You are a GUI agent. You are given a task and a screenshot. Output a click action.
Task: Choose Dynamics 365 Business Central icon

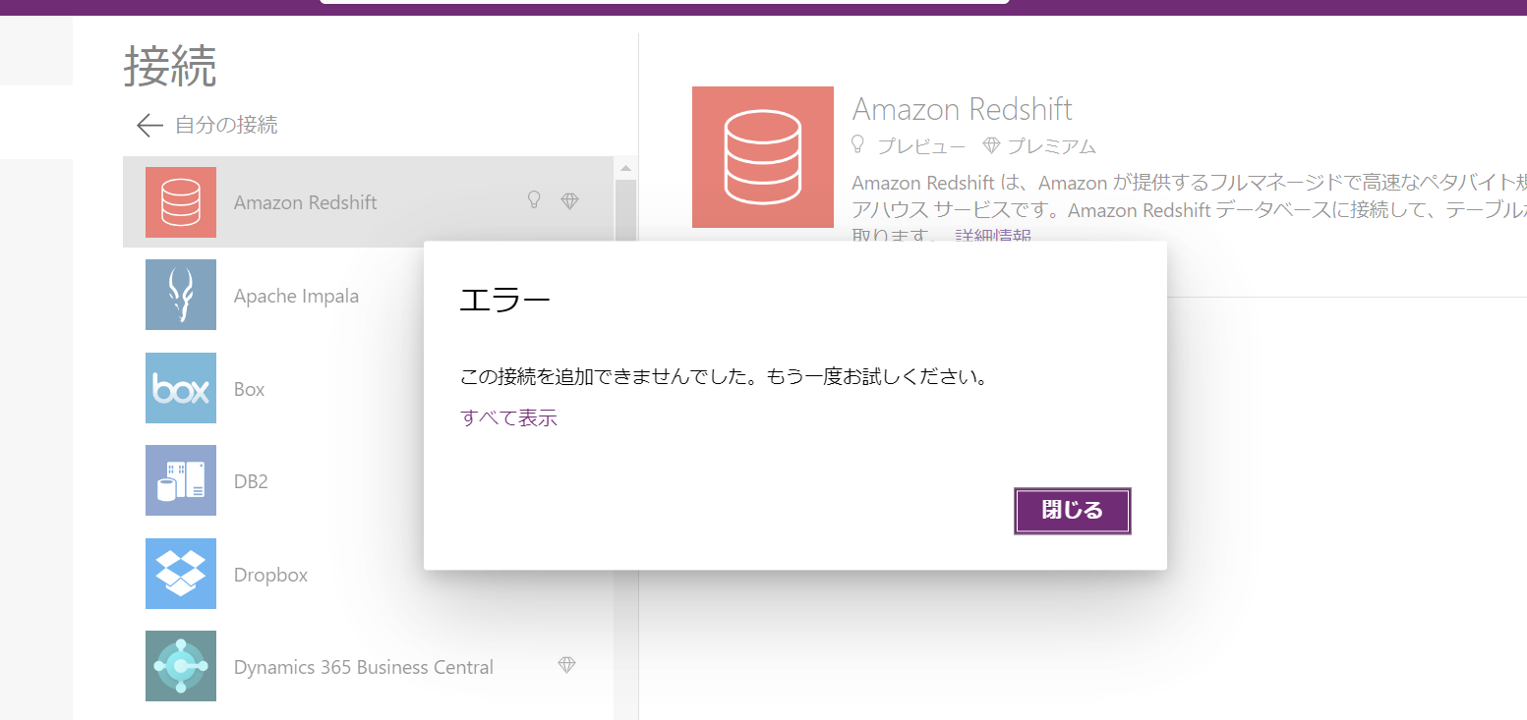click(x=181, y=666)
